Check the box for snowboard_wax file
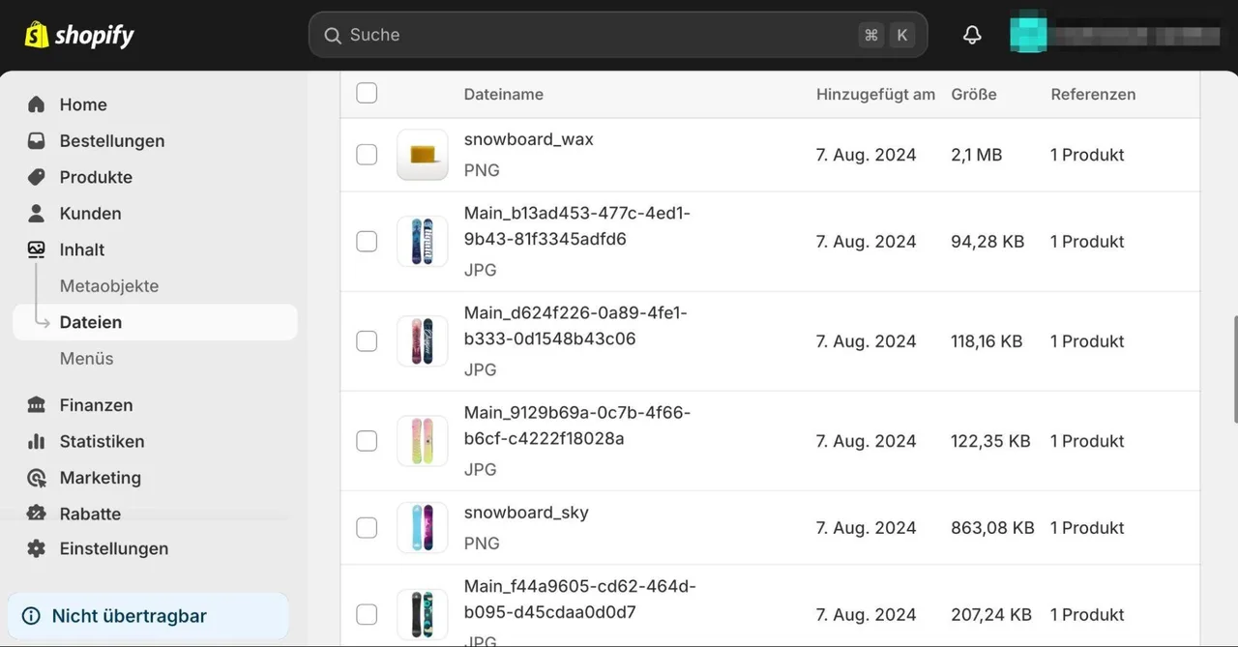 click(367, 155)
